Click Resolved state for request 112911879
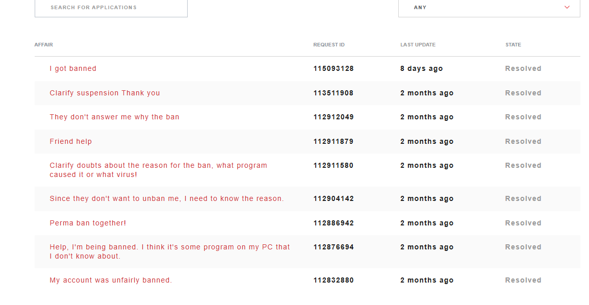This screenshot has height=305, width=589. click(523, 141)
